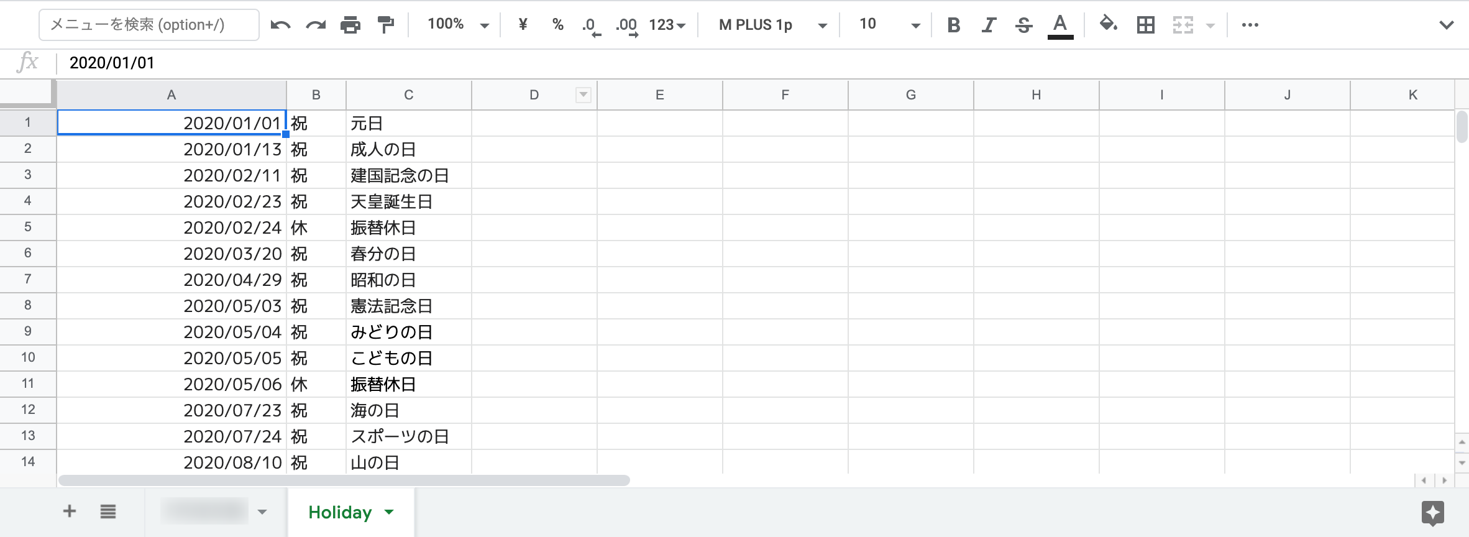Screen dimensions: 1469x537
Task: Open the Borders grid tool
Action: coord(1145,25)
